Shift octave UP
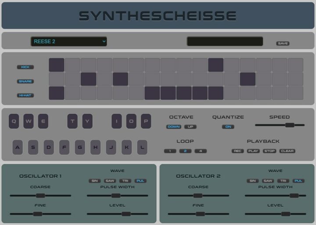 coord(190,127)
